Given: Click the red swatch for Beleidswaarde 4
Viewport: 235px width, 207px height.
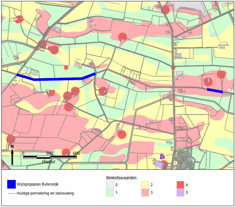Looking at the screenshot, I should pos(180,185).
